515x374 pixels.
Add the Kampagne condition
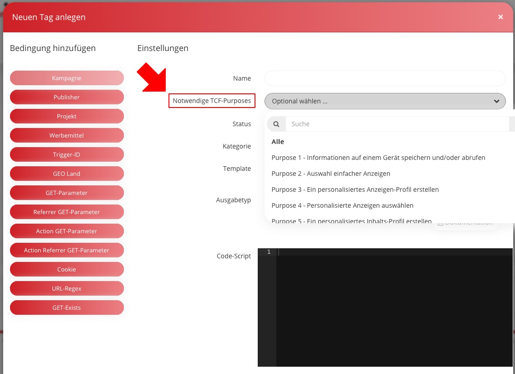(x=66, y=78)
